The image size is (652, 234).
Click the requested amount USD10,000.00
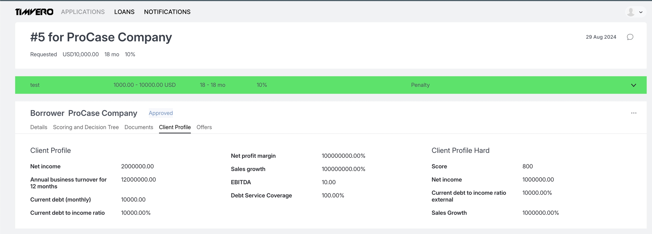81,54
